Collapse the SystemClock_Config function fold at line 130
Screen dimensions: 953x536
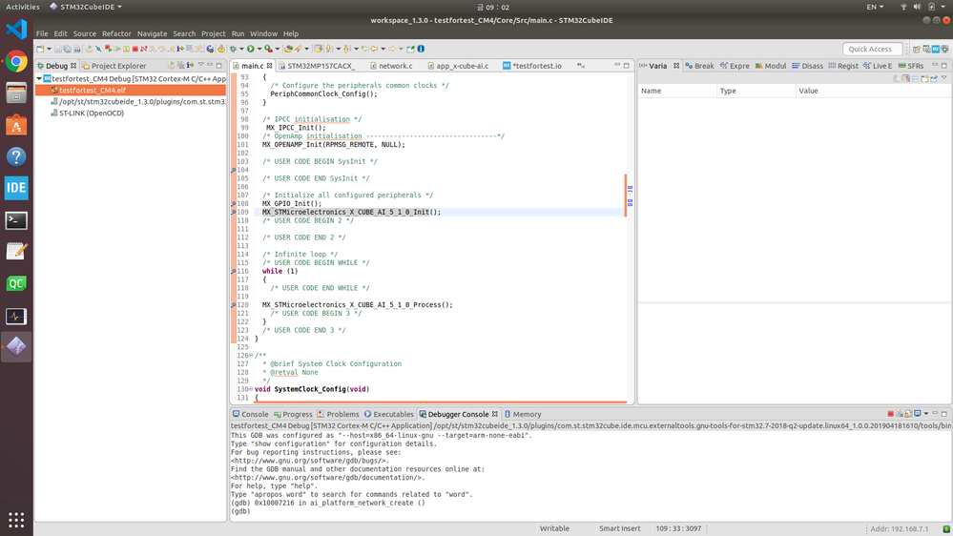(250, 389)
